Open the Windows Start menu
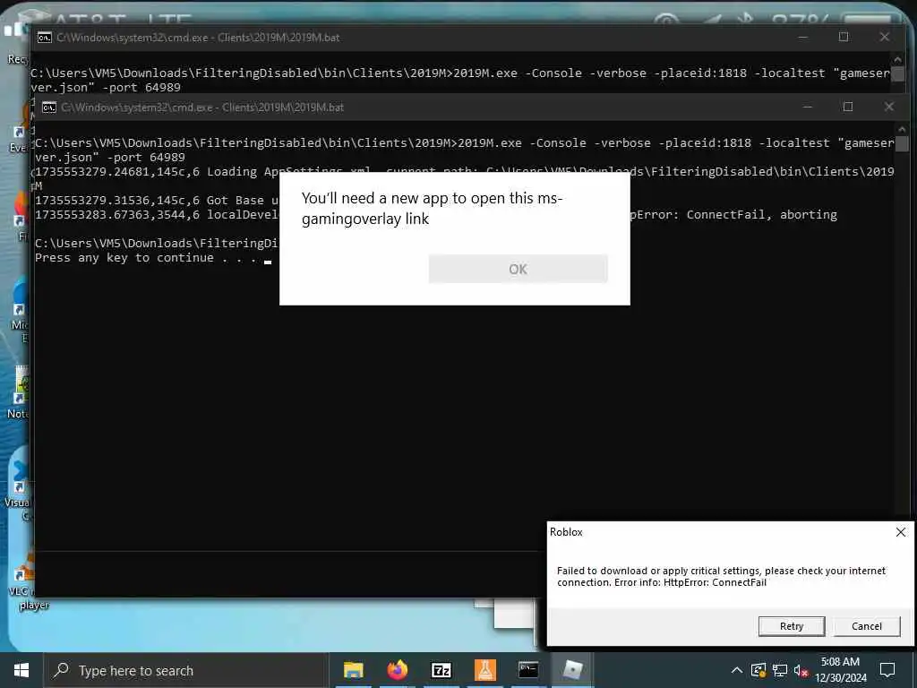 point(21,670)
